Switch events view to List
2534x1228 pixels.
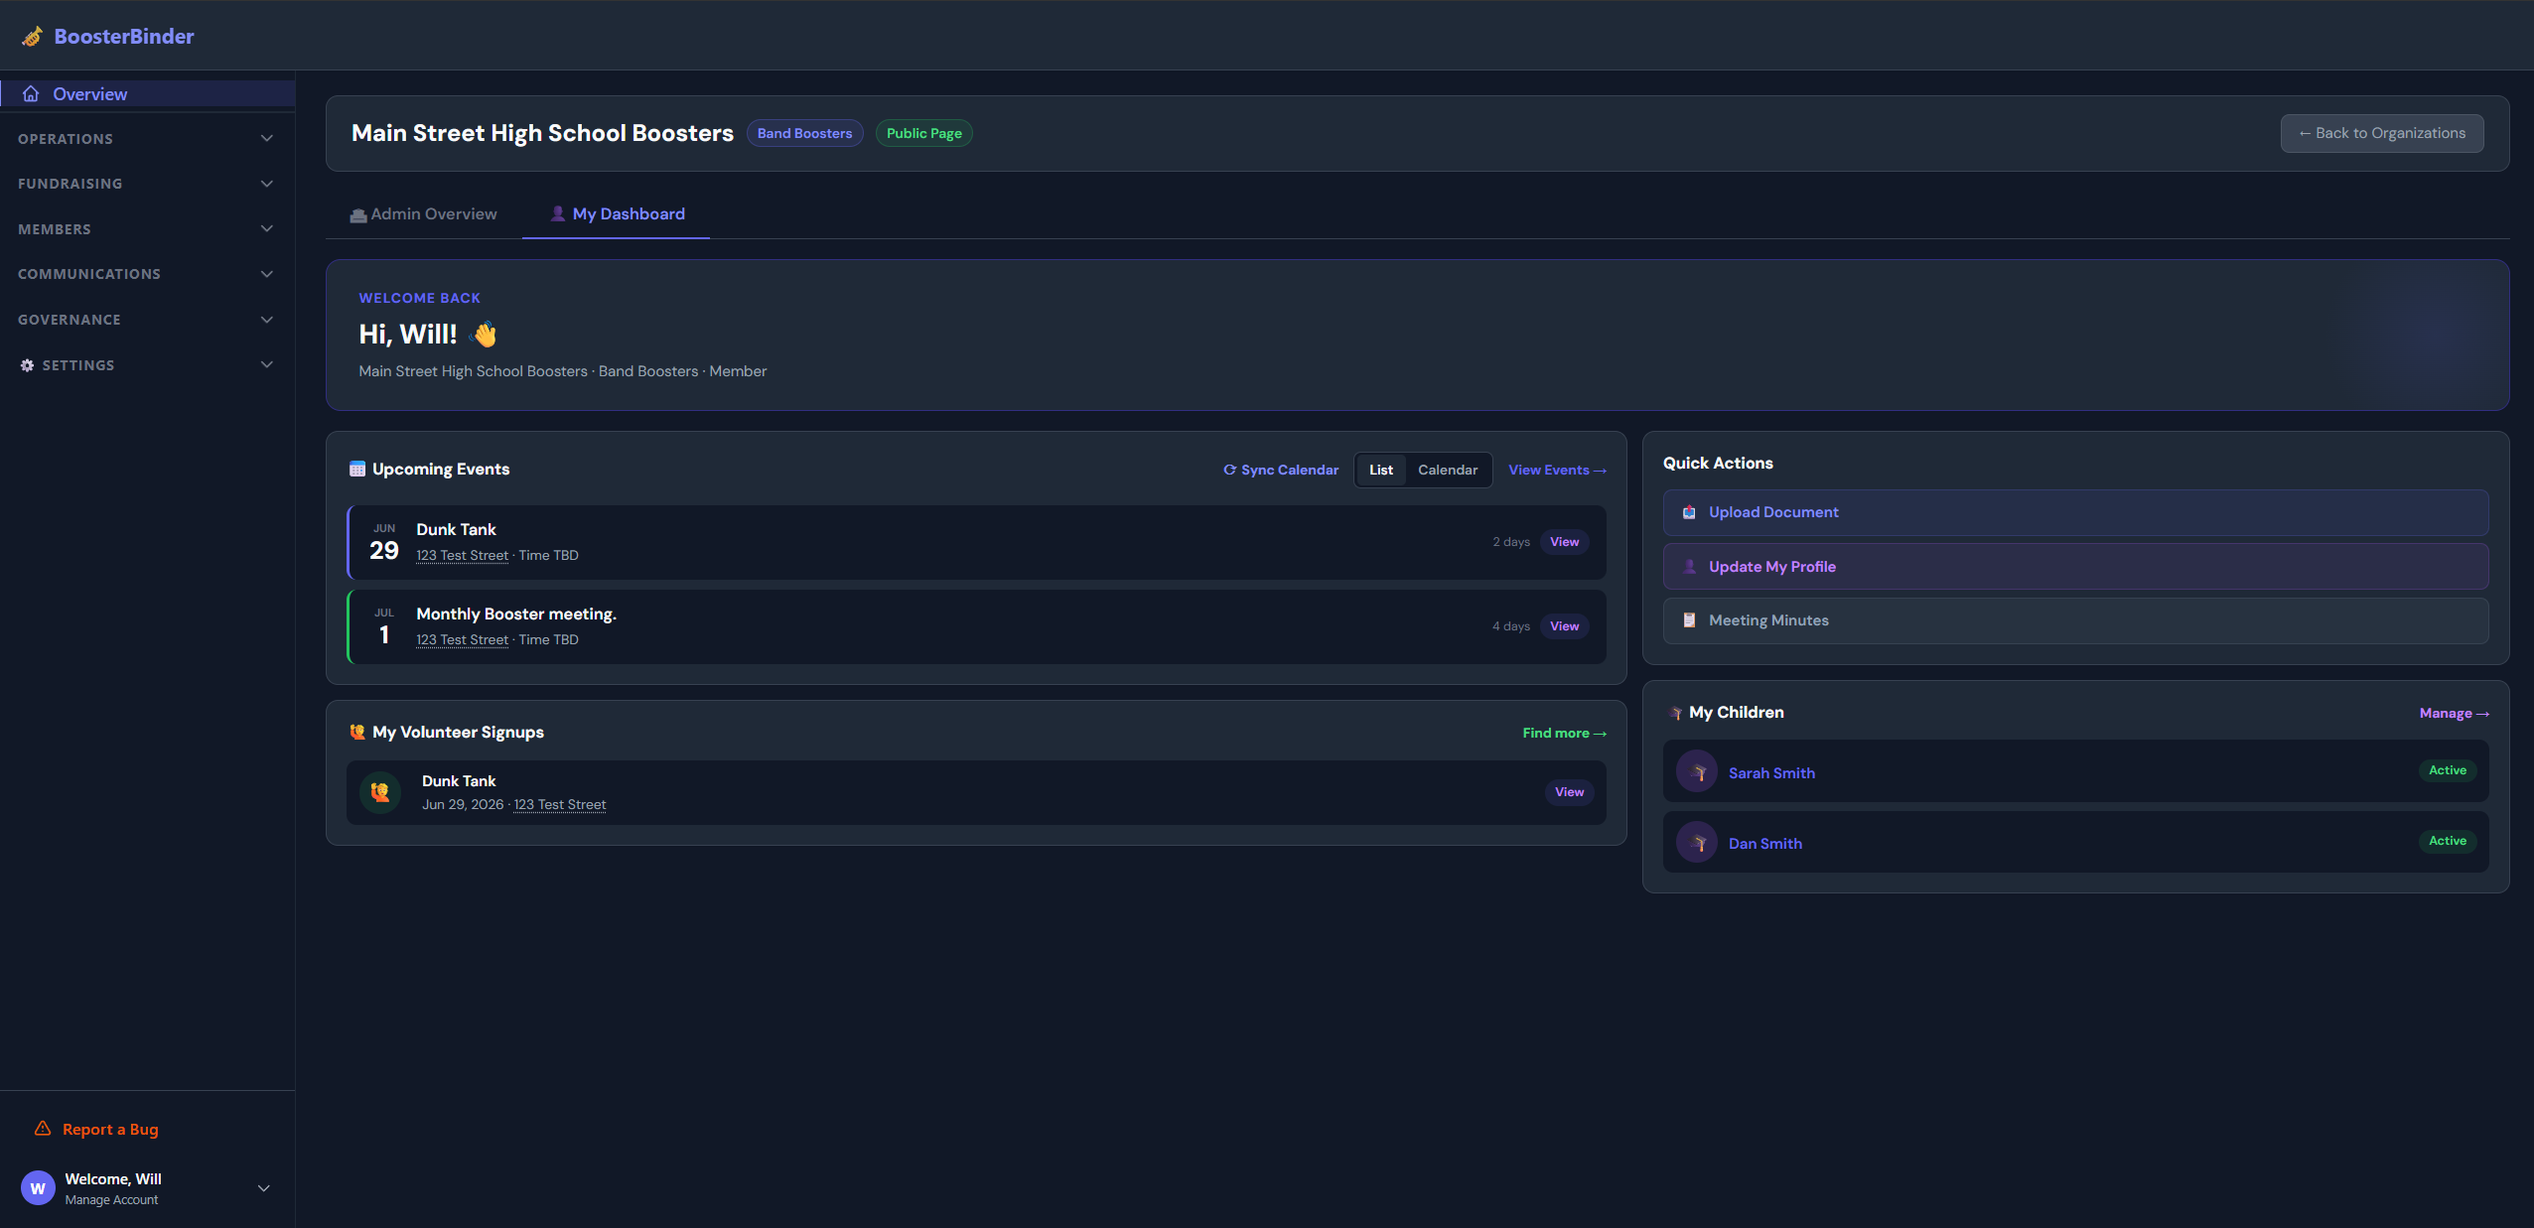1381,471
